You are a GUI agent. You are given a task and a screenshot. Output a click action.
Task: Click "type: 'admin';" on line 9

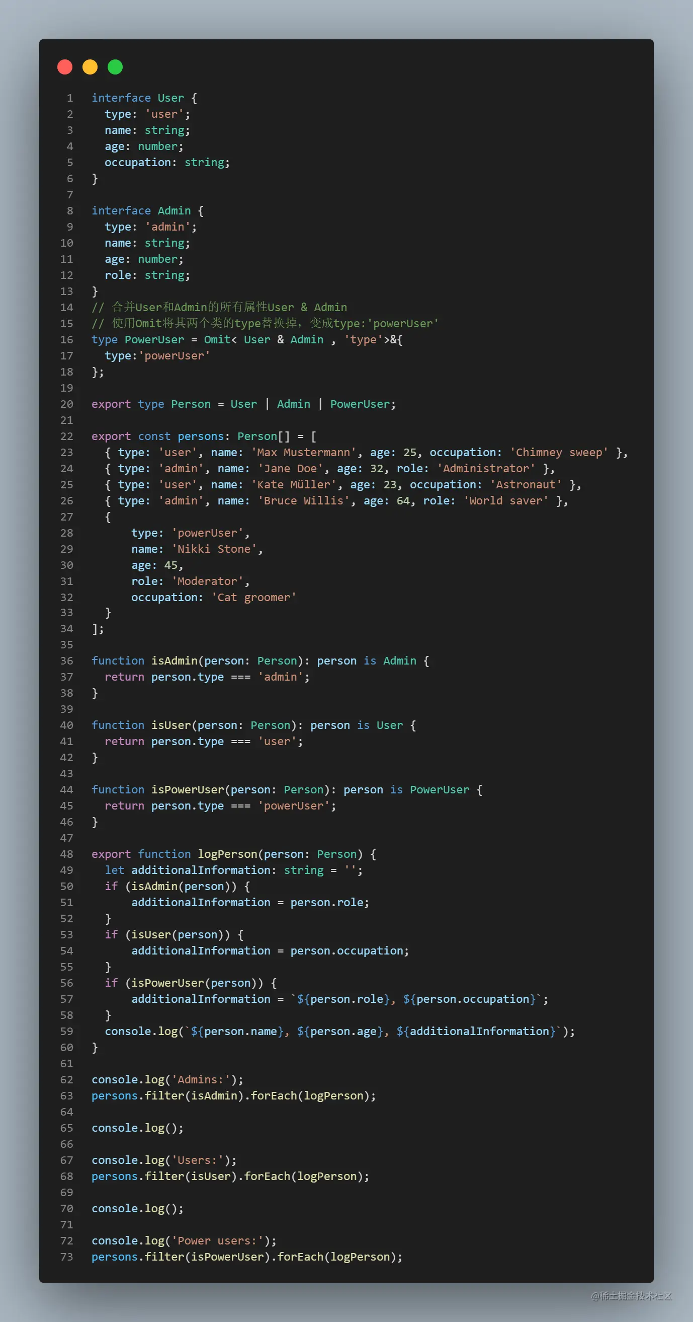point(151,227)
